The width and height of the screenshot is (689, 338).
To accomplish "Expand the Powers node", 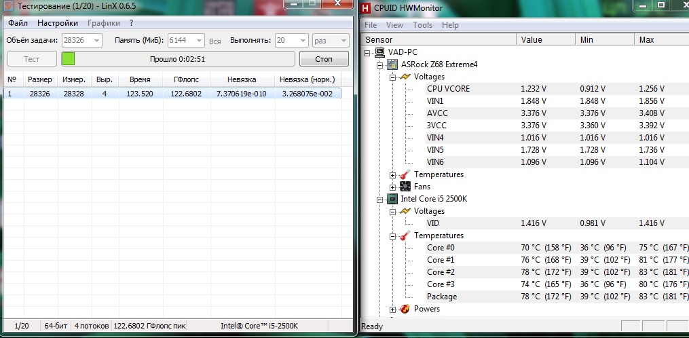I will (x=393, y=309).
